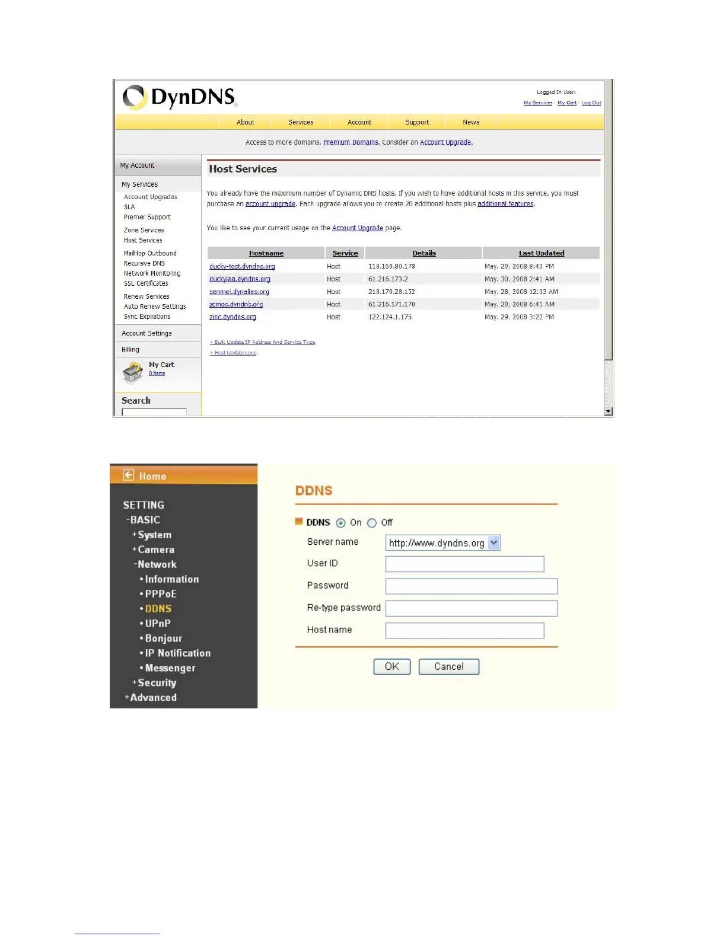726x939 pixels.
Task: Click the additional features link
Action: [x=505, y=204]
